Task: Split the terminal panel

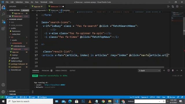Action: tap(168, 70)
